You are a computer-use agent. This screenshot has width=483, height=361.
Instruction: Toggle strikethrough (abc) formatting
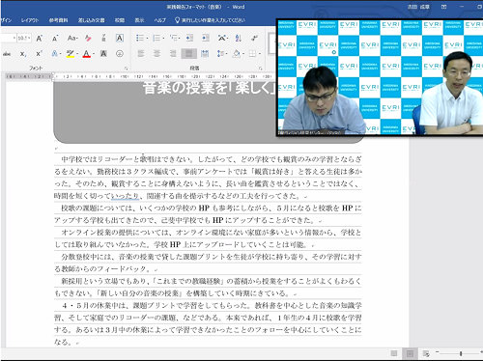7,54
